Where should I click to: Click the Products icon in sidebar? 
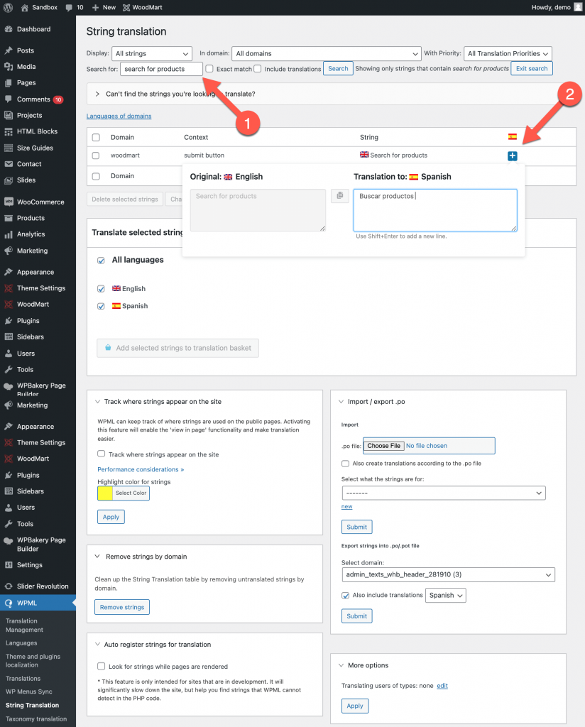pyautogui.click(x=9, y=219)
